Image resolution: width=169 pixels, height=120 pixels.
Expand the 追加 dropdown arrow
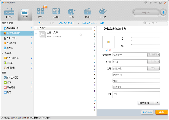click(47, 23)
